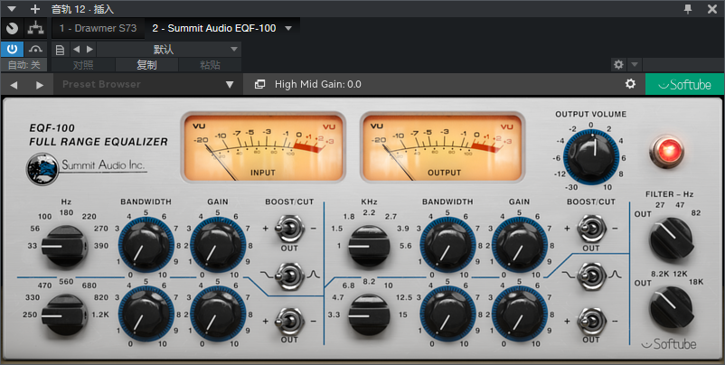Select the 2 - Summit Audio EQF-100 tab
The height and width of the screenshot is (365, 725).
214,28
